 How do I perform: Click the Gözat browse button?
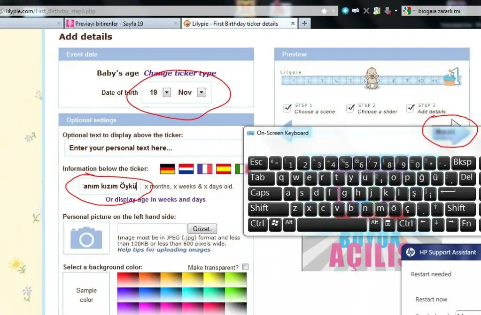[202, 229]
